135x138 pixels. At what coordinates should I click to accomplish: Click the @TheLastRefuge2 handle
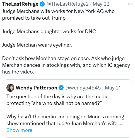click(x=67, y=4)
